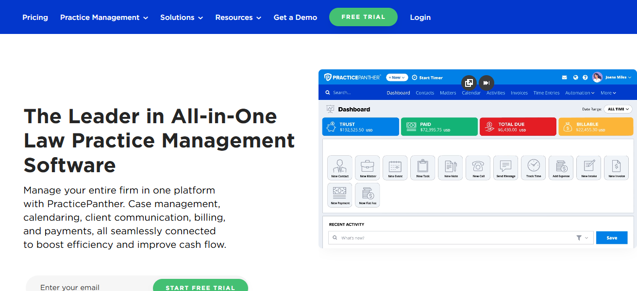Click the hand-coin icon on Total Due card
637x291 pixels.
(x=490, y=127)
